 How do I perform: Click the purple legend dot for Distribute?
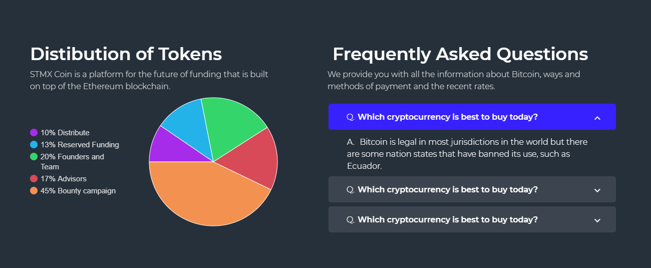coord(34,133)
